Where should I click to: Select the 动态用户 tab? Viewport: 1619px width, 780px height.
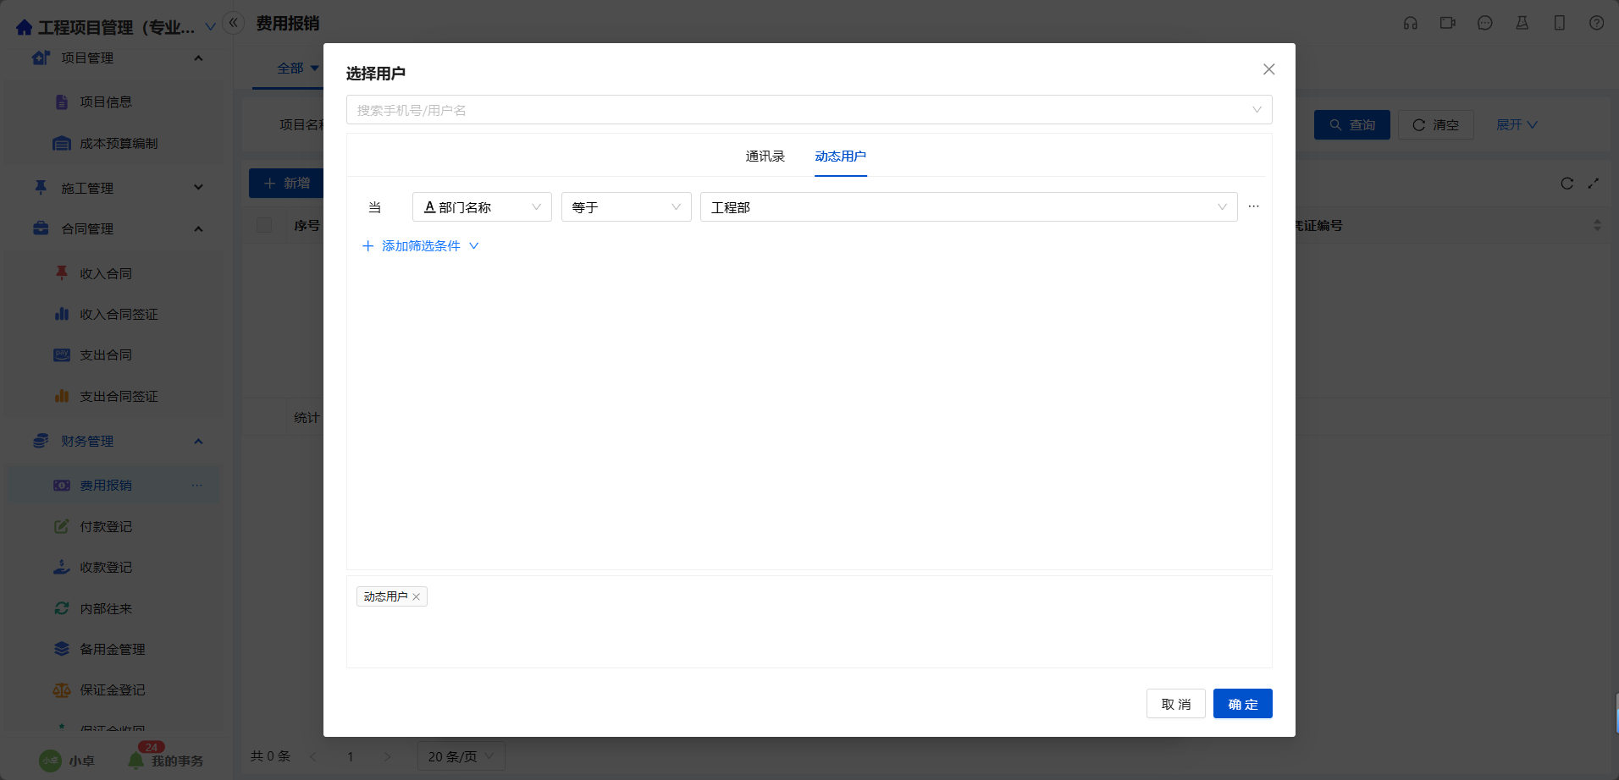[840, 157]
